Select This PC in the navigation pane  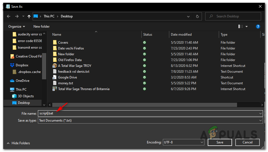click(18, 90)
